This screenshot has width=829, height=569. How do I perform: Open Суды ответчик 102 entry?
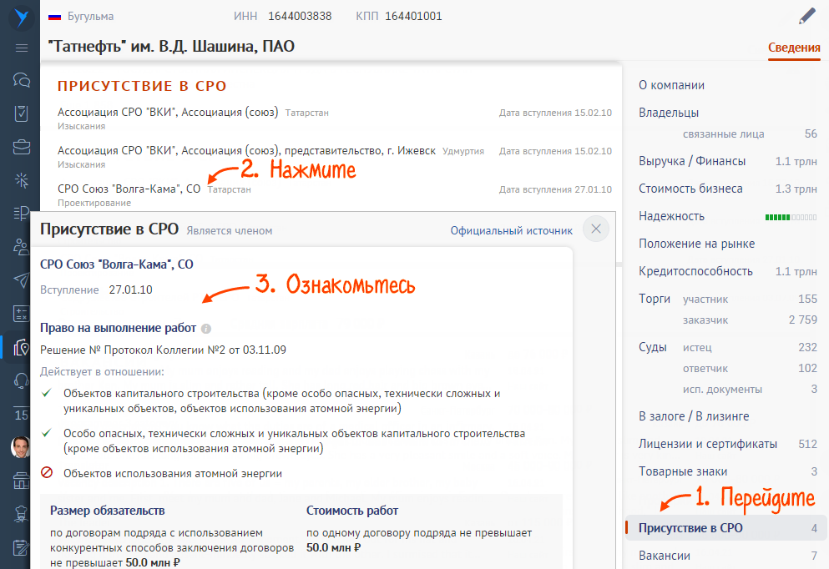[x=750, y=368]
